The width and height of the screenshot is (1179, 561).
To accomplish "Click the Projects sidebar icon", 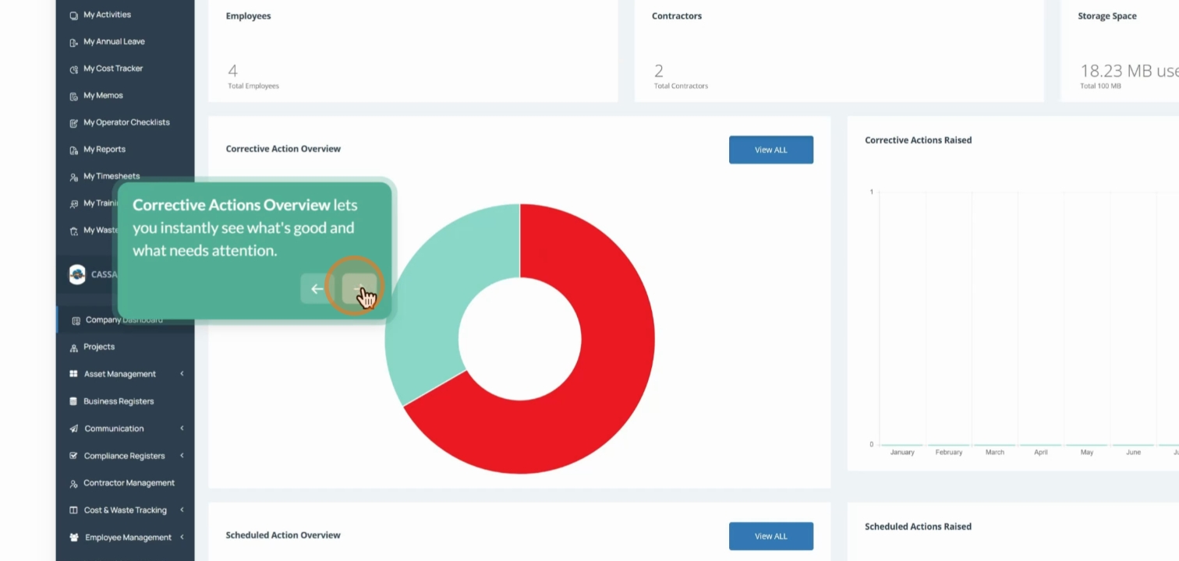I will [74, 348].
